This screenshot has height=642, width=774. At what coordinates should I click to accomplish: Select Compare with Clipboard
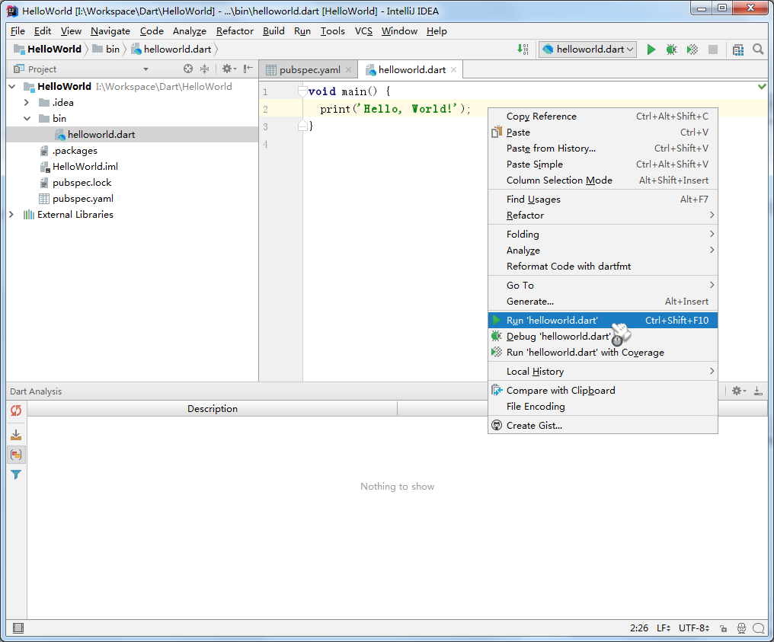pyautogui.click(x=603, y=391)
